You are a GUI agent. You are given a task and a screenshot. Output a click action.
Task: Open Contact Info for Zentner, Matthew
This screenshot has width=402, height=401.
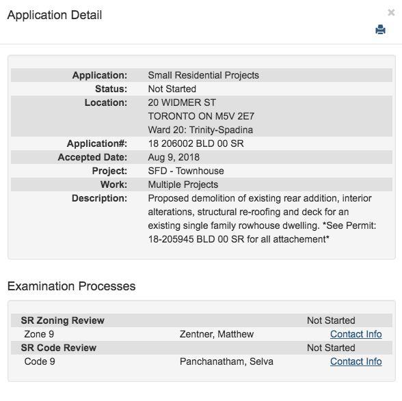tap(356, 334)
